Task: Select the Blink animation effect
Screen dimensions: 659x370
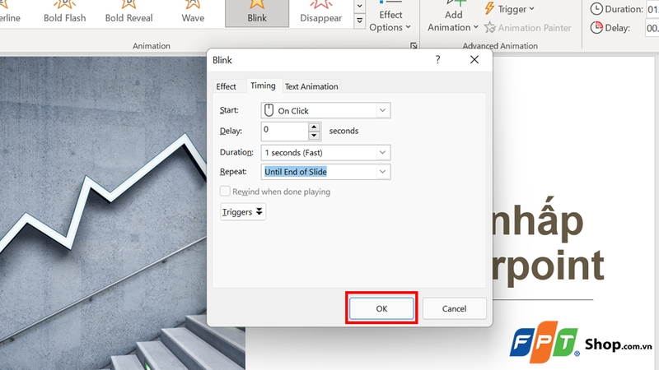Action: click(256, 14)
